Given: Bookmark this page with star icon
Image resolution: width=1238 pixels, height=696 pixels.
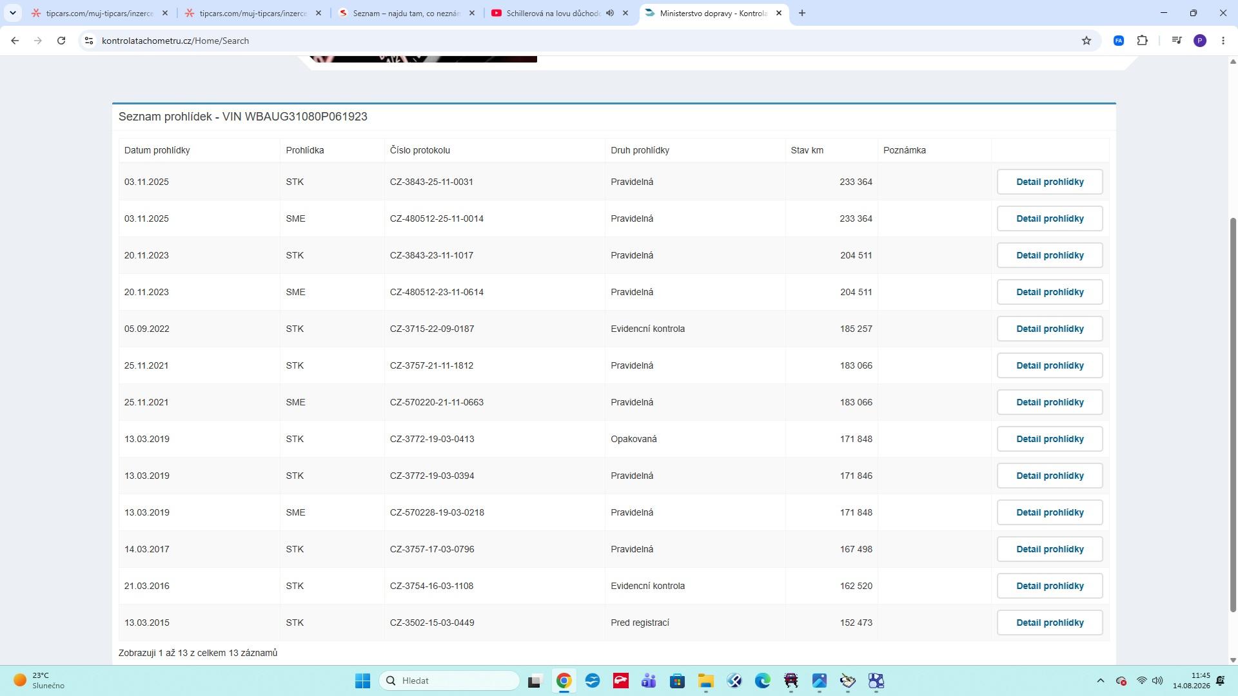Looking at the screenshot, I should [1086, 41].
